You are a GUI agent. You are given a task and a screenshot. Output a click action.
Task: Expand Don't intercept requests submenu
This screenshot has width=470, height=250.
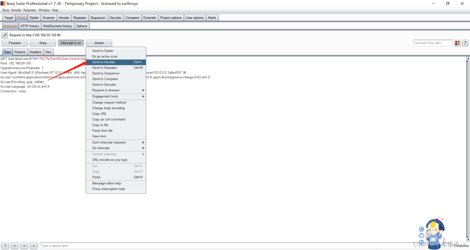click(x=116, y=143)
